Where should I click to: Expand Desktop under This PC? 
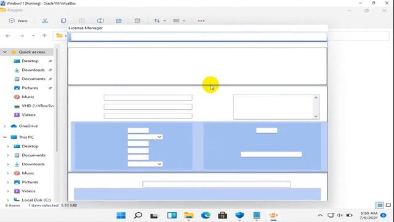[8, 146]
